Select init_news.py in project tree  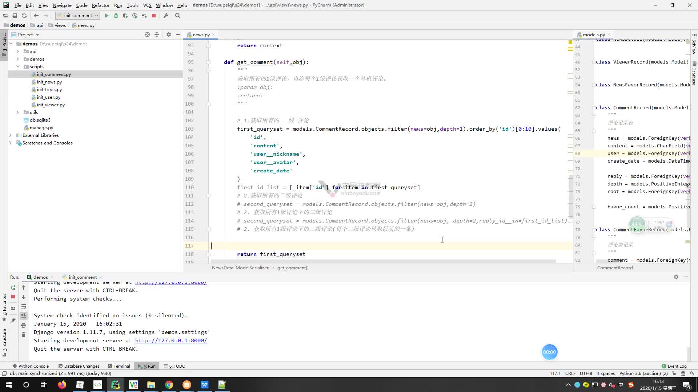(49, 82)
